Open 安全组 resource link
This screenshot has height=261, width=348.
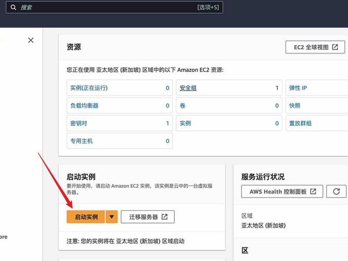[x=188, y=88]
